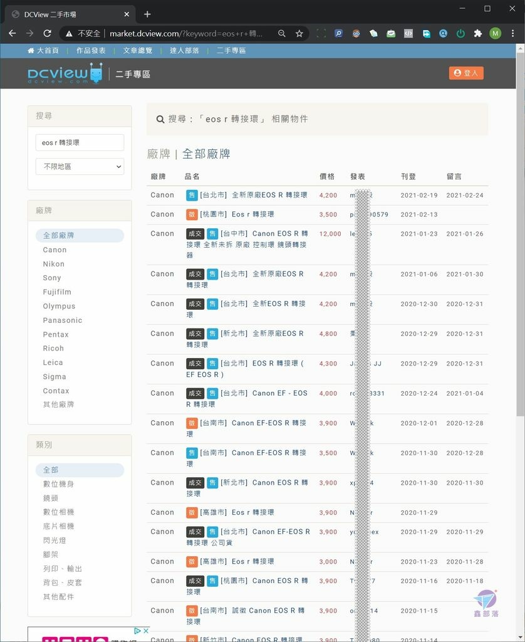This screenshot has width=525, height=642.
Task: Open the 新北市 全新原廠EOS R 4,800 listing
Action: click(245, 339)
